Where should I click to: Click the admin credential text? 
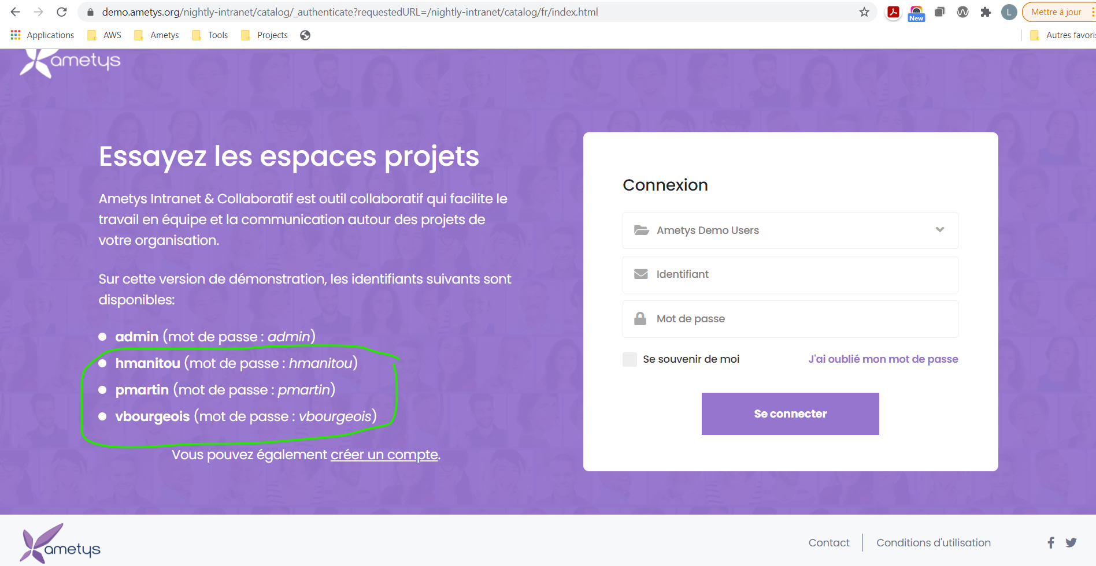[x=215, y=337]
